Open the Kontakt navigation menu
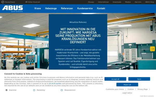156x97 pixels. click(101, 9)
